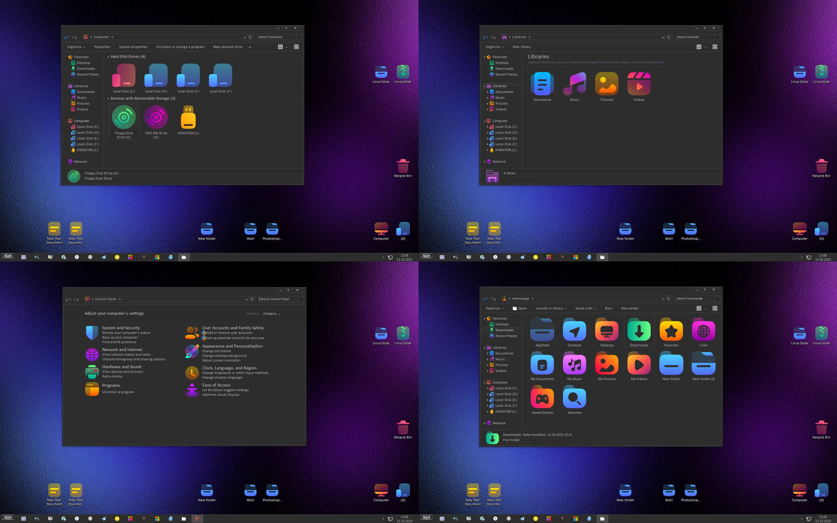Image resolution: width=837 pixels, height=523 pixels.
Task: Click Properties in Computer window toolbar
Action: click(102, 47)
